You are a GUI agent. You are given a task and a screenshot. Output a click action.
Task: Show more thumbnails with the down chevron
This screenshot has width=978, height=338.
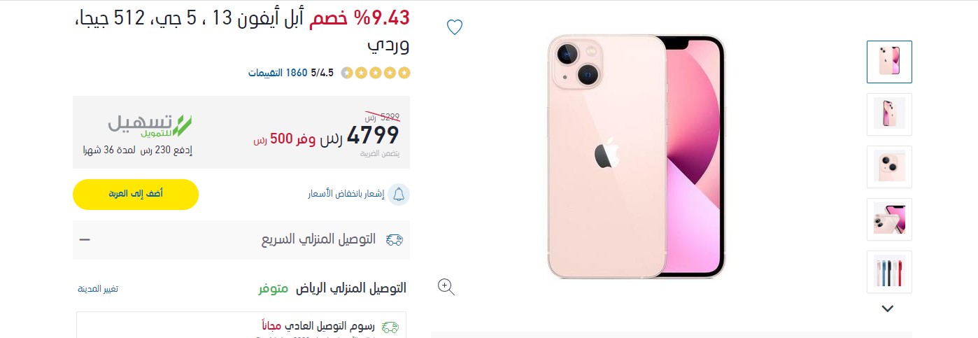(888, 308)
